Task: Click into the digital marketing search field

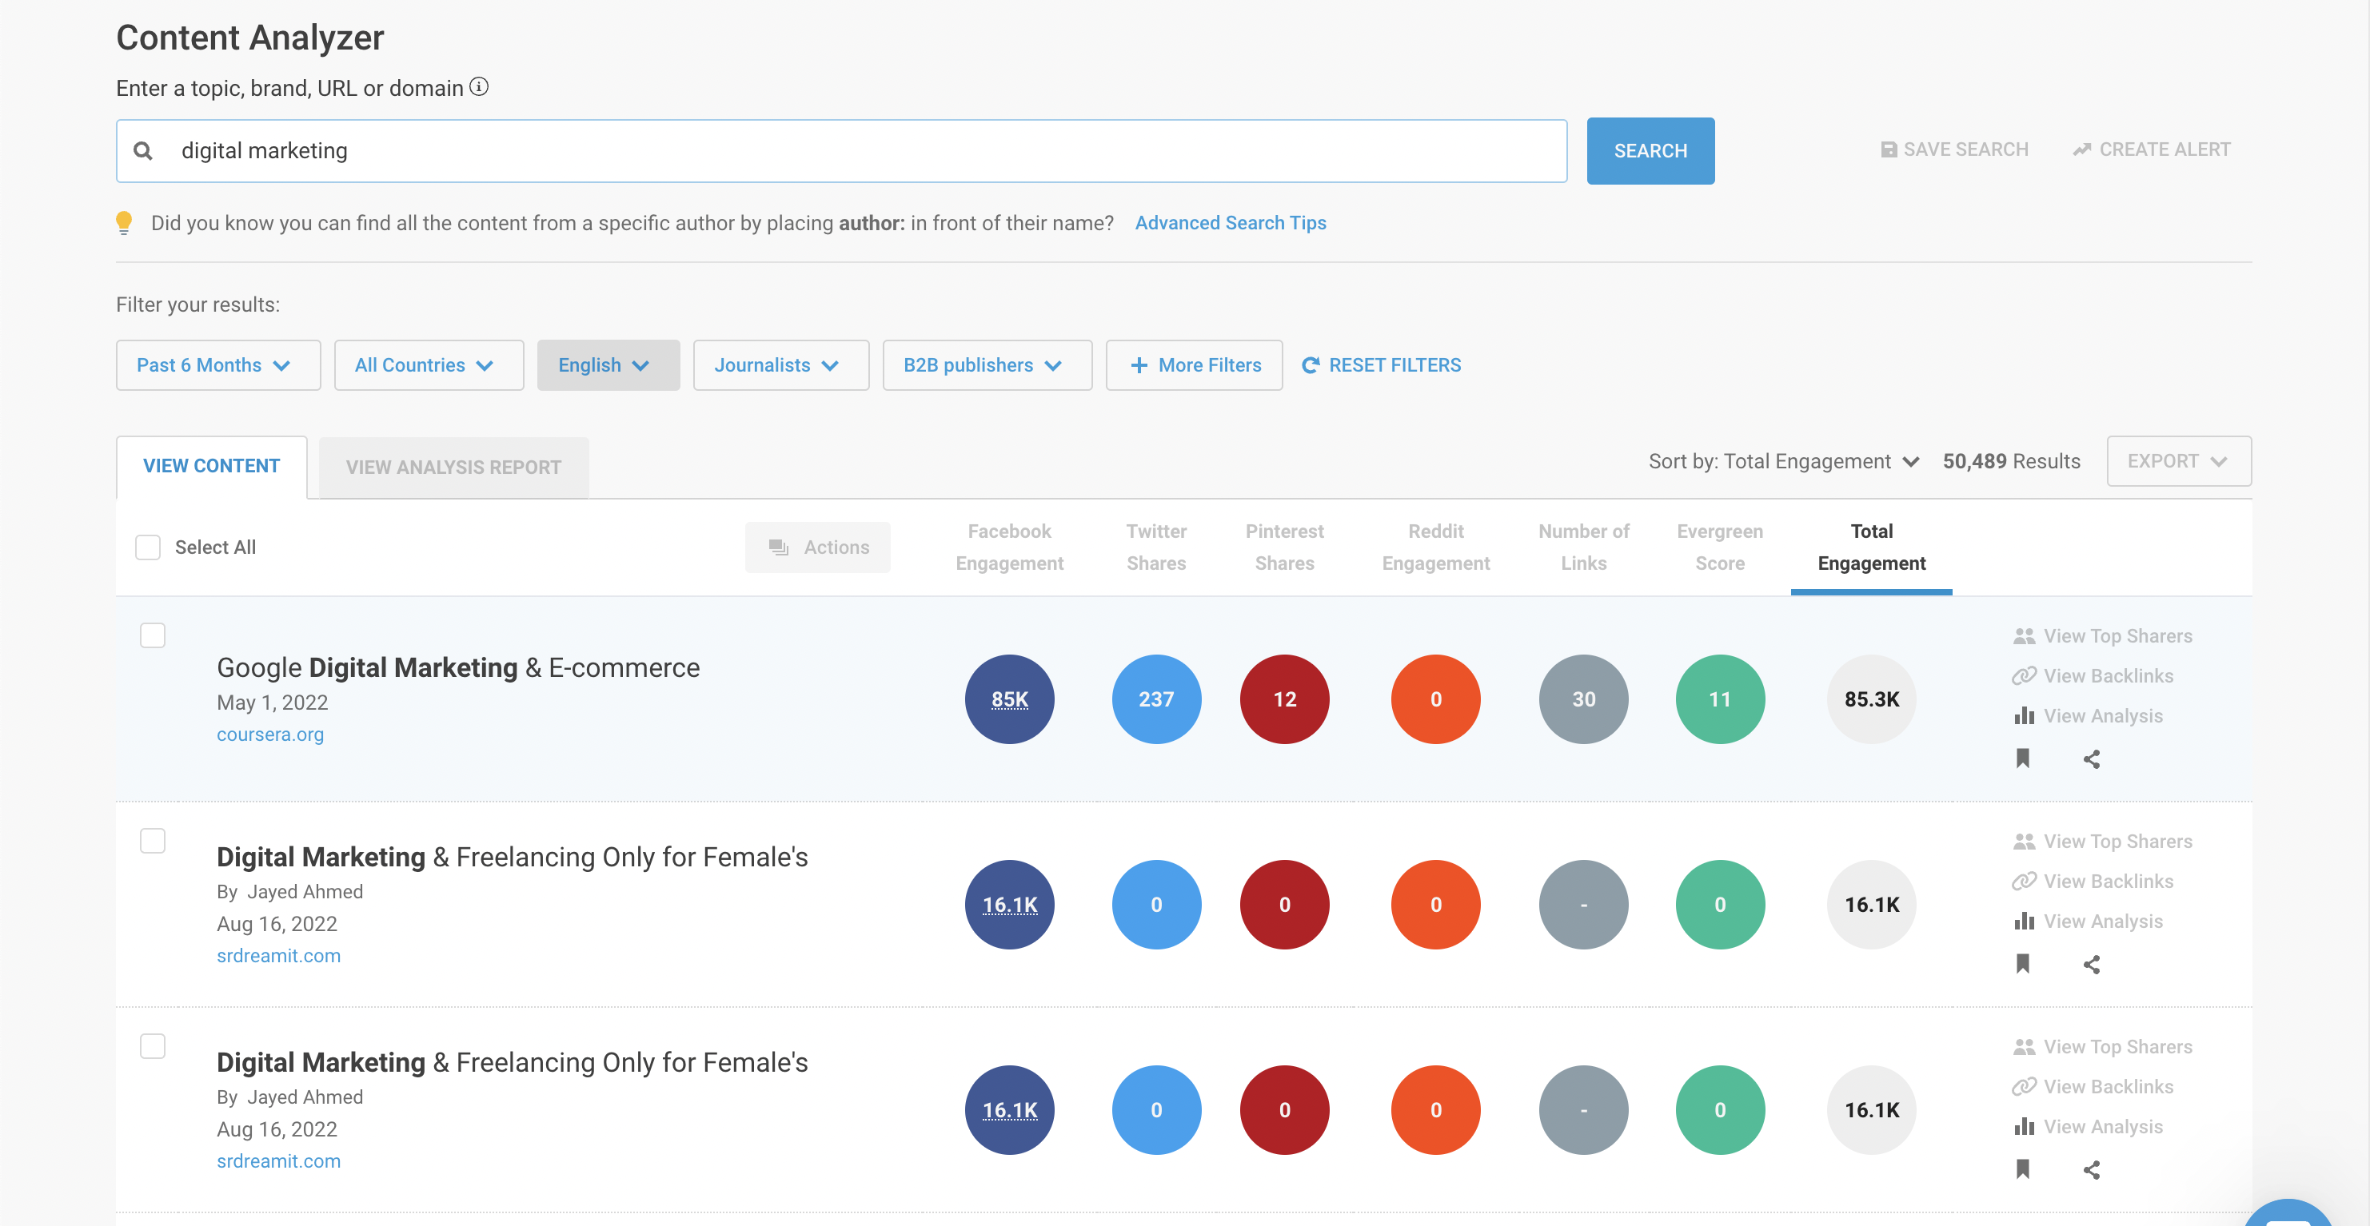Action: point(841,151)
